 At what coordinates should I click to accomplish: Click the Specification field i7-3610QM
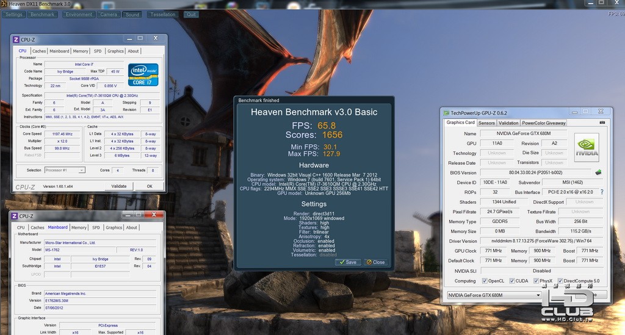[102, 96]
